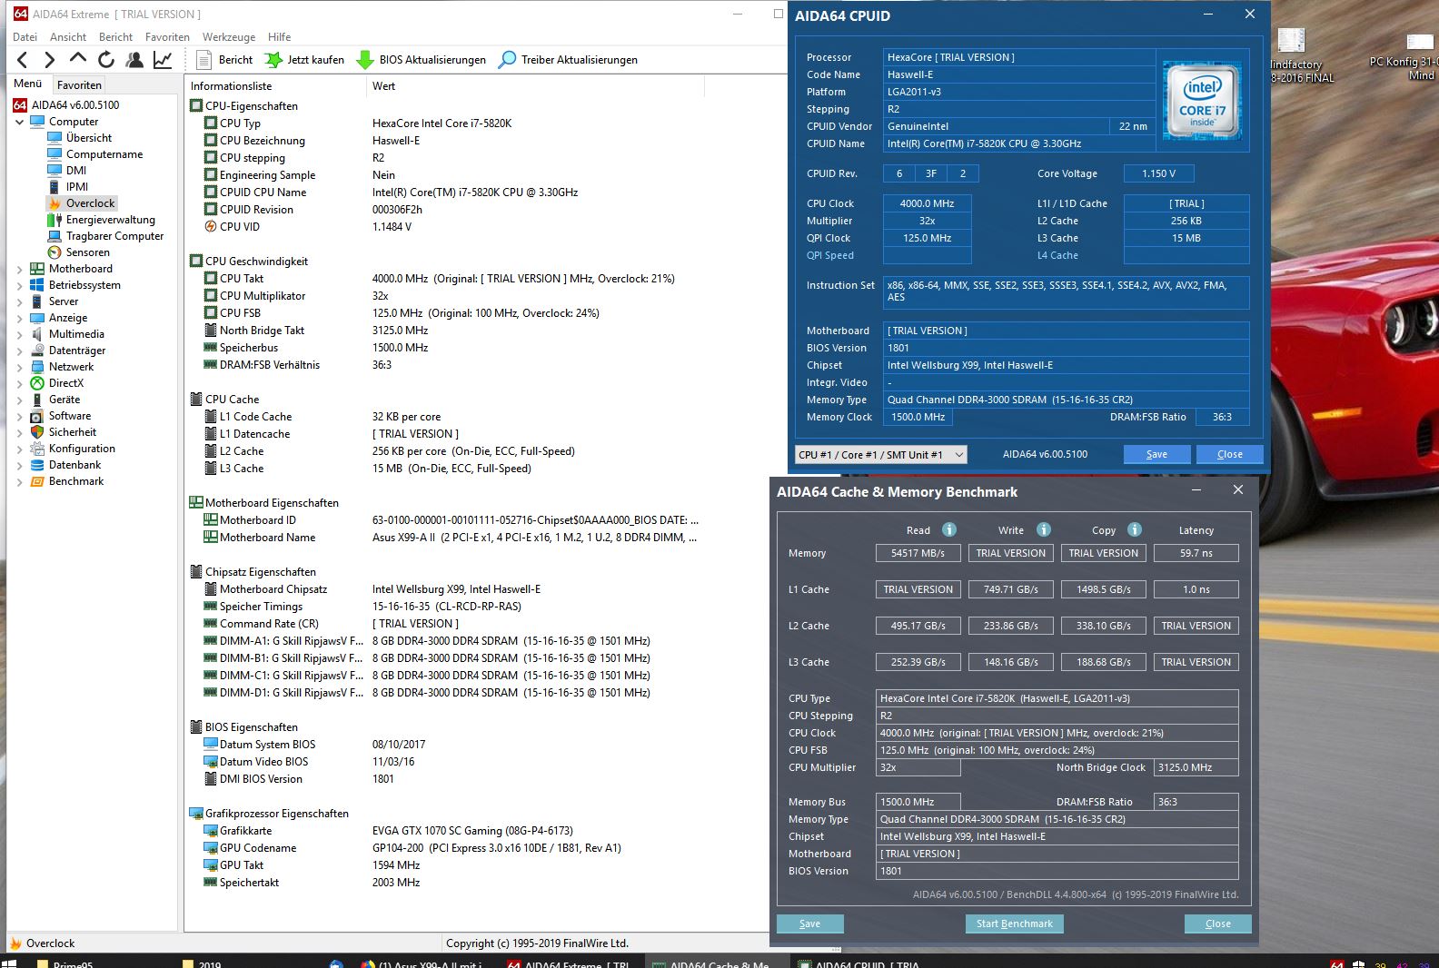Open Treiber Aktualisierungen from toolbar

pyautogui.click(x=569, y=60)
